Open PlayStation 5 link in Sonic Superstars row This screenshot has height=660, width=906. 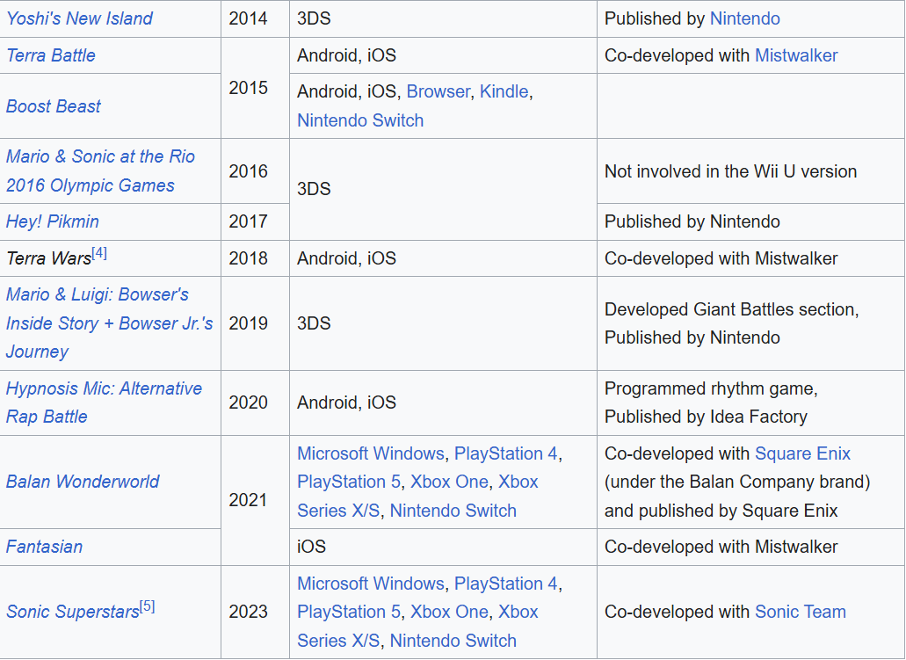click(348, 612)
